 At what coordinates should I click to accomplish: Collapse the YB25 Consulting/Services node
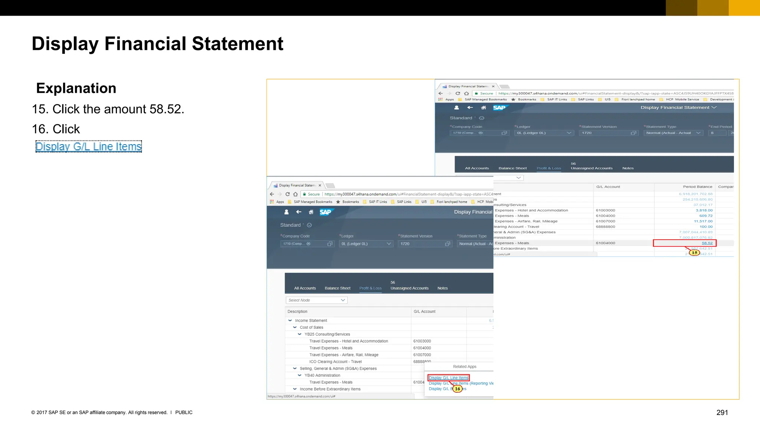click(300, 334)
